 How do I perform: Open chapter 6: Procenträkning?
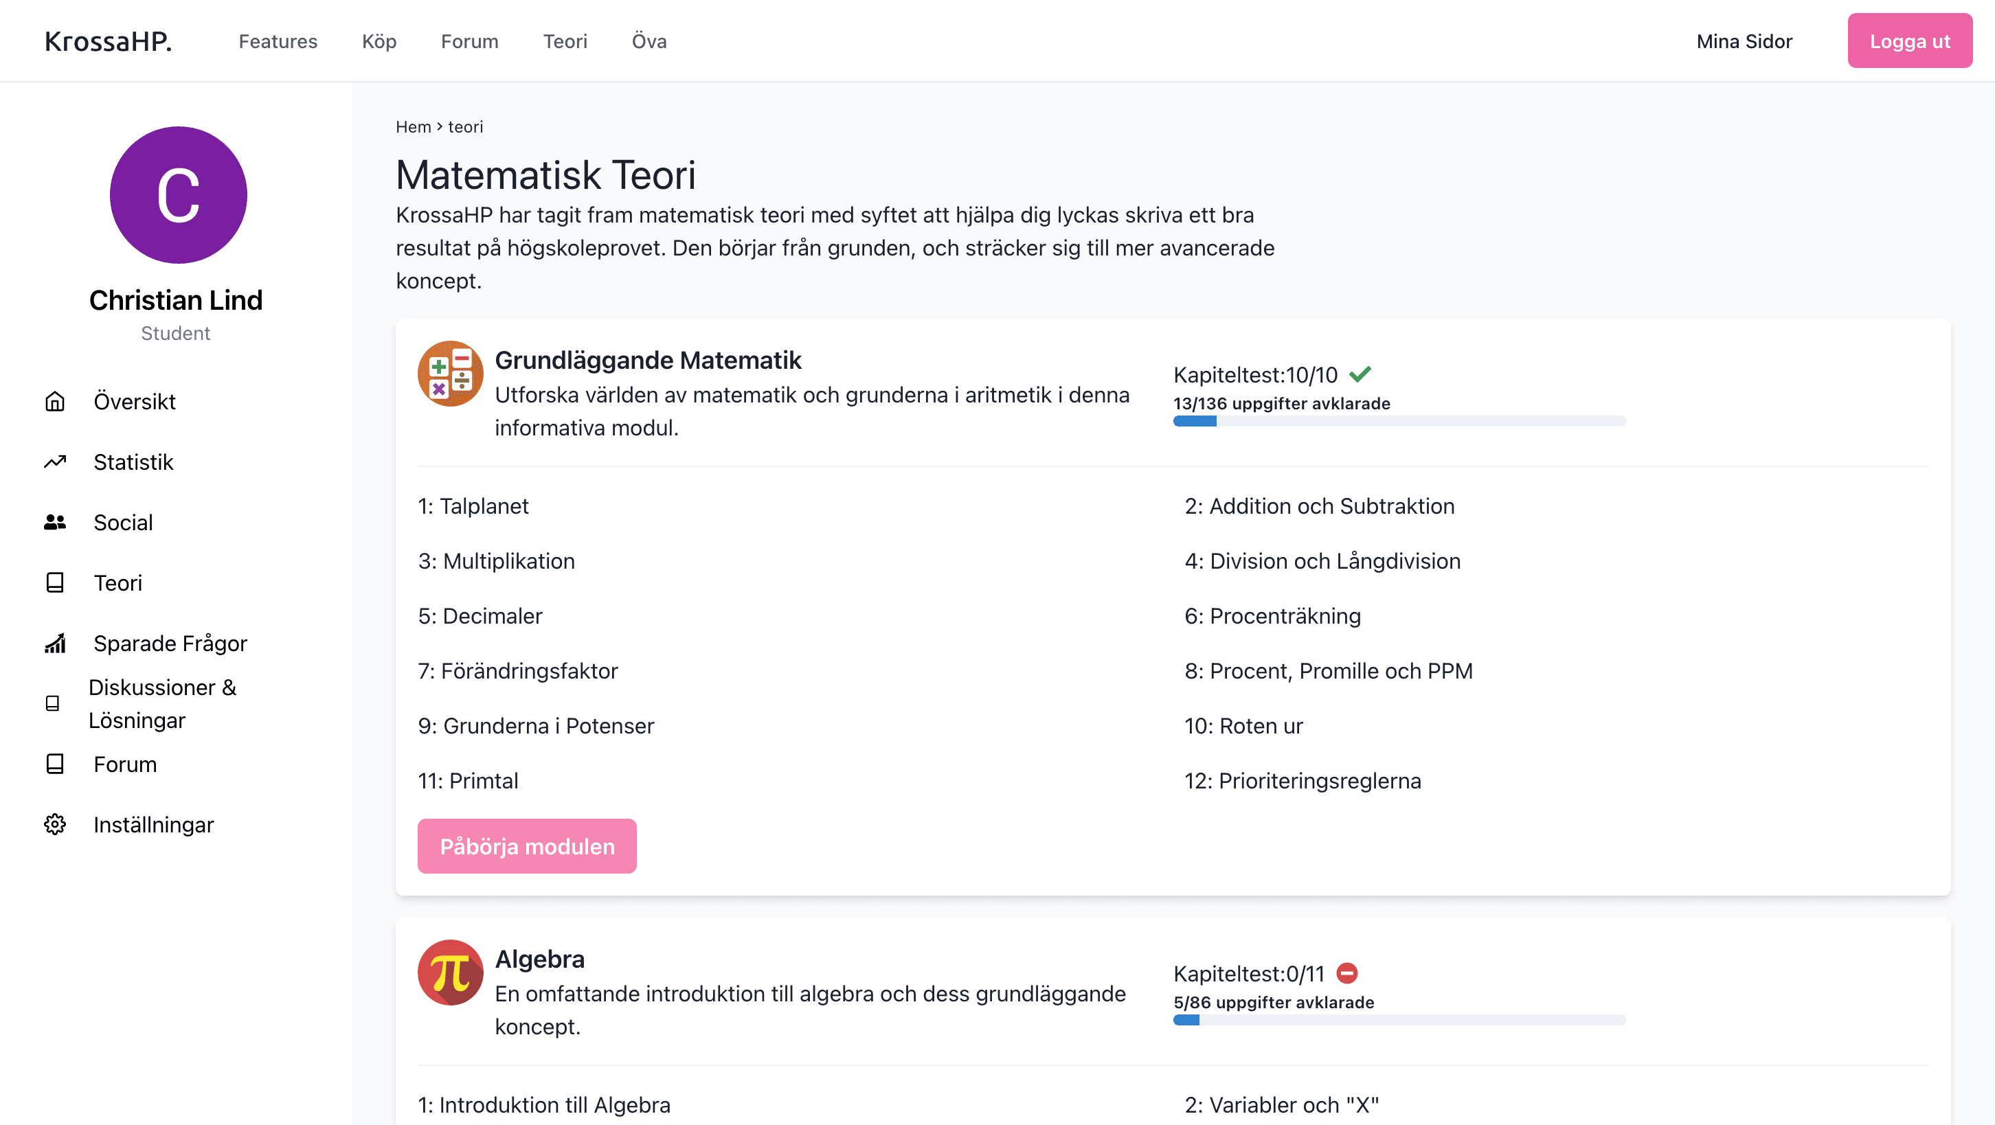pos(1272,616)
